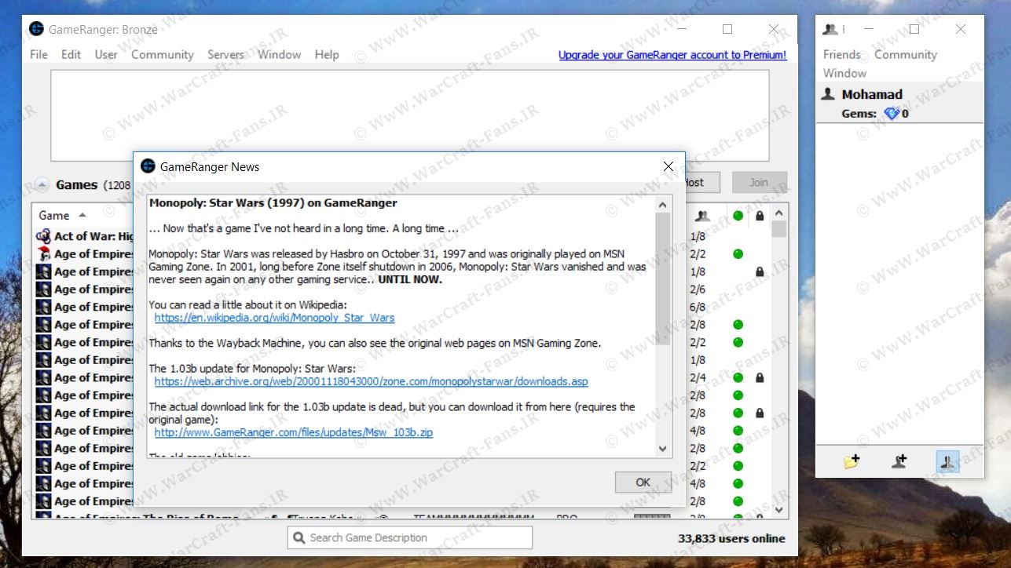Click the magnifier icon in the search box

(x=299, y=537)
